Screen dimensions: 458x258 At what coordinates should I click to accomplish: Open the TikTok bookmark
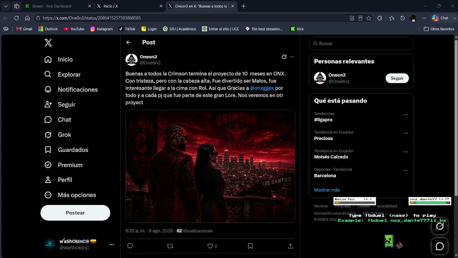tap(127, 29)
